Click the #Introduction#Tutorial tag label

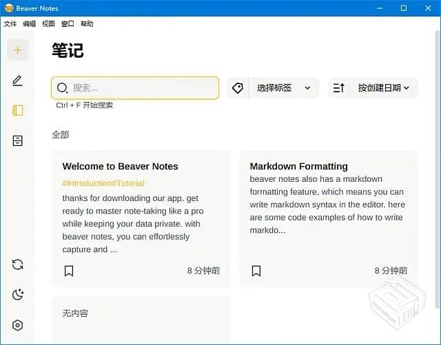click(103, 183)
